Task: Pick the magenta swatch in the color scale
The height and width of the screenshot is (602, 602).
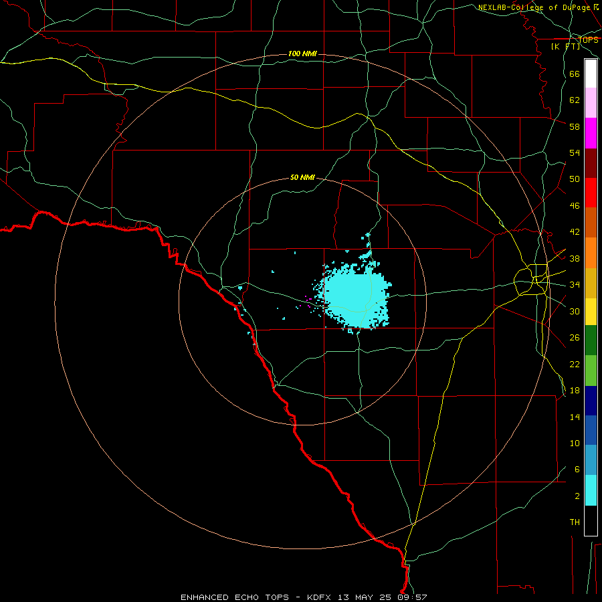Action: (591, 133)
